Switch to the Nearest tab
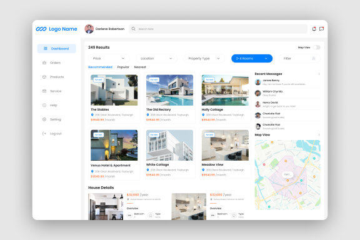The image size is (360, 240). click(140, 67)
